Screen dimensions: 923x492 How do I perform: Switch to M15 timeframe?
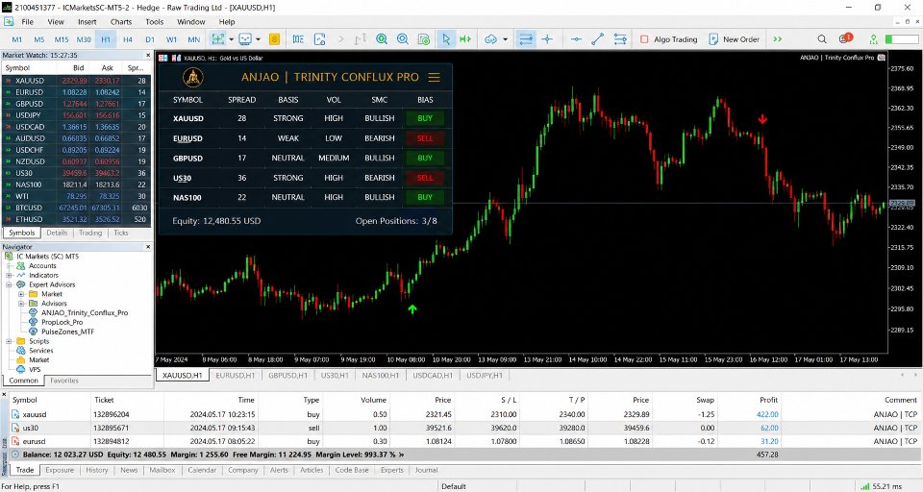pyautogui.click(x=62, y=39)
